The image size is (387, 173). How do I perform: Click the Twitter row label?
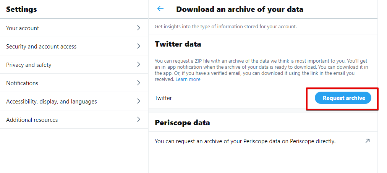[164, 98]
